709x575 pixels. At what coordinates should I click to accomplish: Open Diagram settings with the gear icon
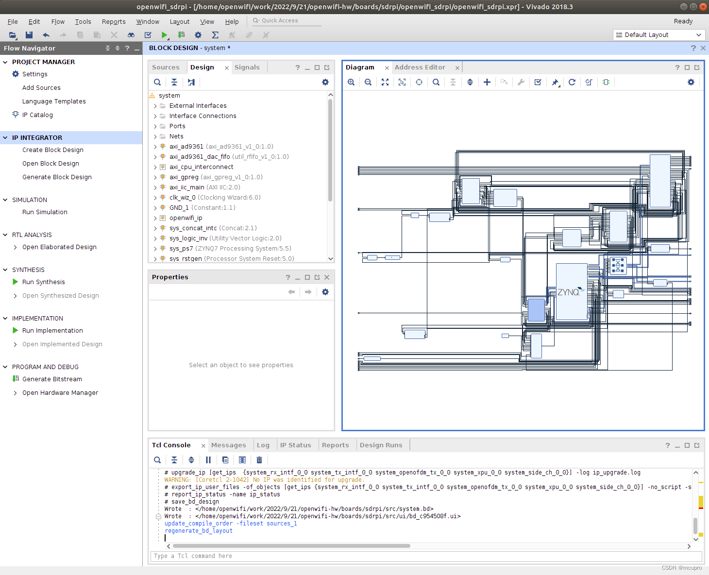point(691,82)
